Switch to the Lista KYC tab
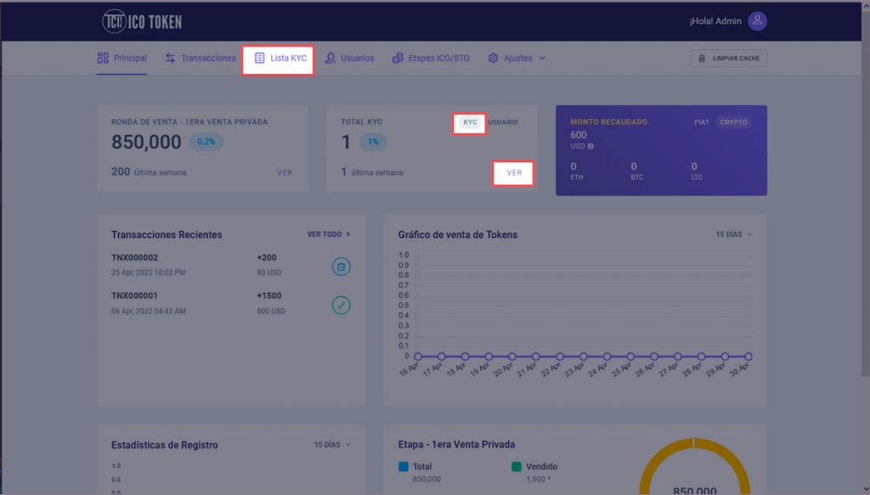This screenshot has height=495, width=870. pos(280,59)
